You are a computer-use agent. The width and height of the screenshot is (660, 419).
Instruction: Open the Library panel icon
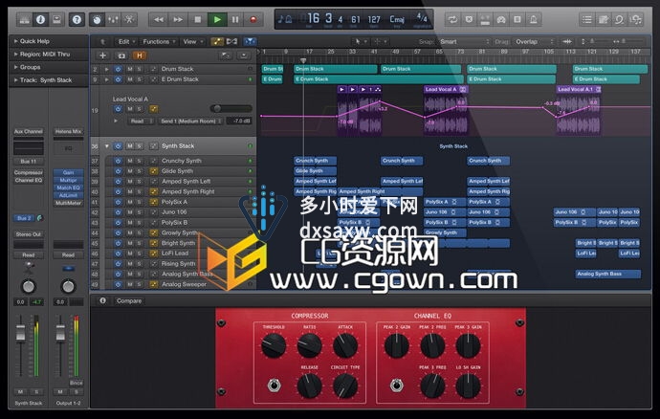pyautogui.click(x=25, y=19)
